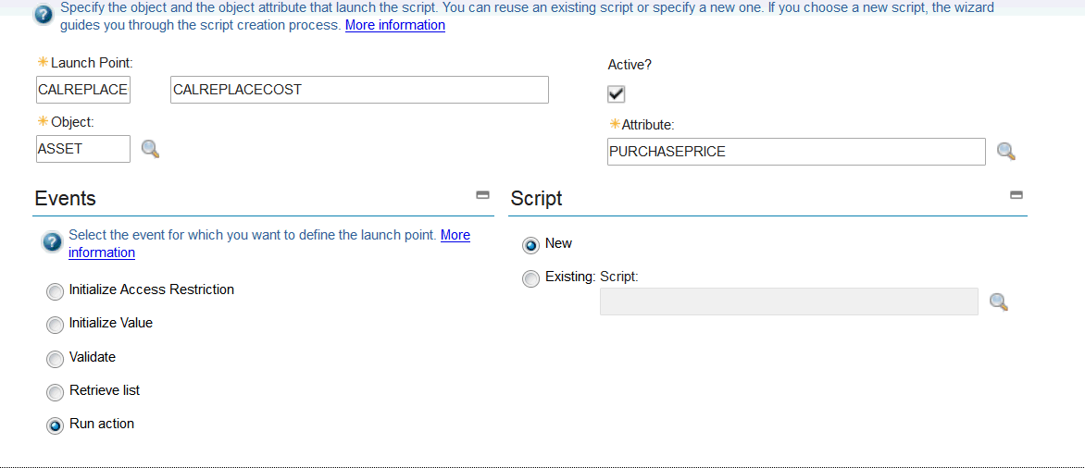
Task: Click the CALREPLACECOST description field
Action: [x=359, y=90]
